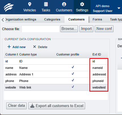122x115 pixels.
Task: Switch to Organization settings tab
Action: pyautogui.click(x=21, y=19)
